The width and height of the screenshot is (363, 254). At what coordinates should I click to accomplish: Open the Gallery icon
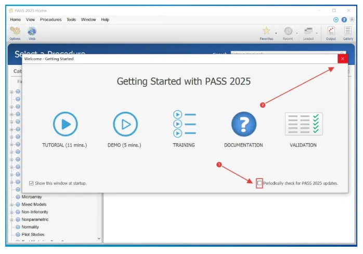coord(348,31)
